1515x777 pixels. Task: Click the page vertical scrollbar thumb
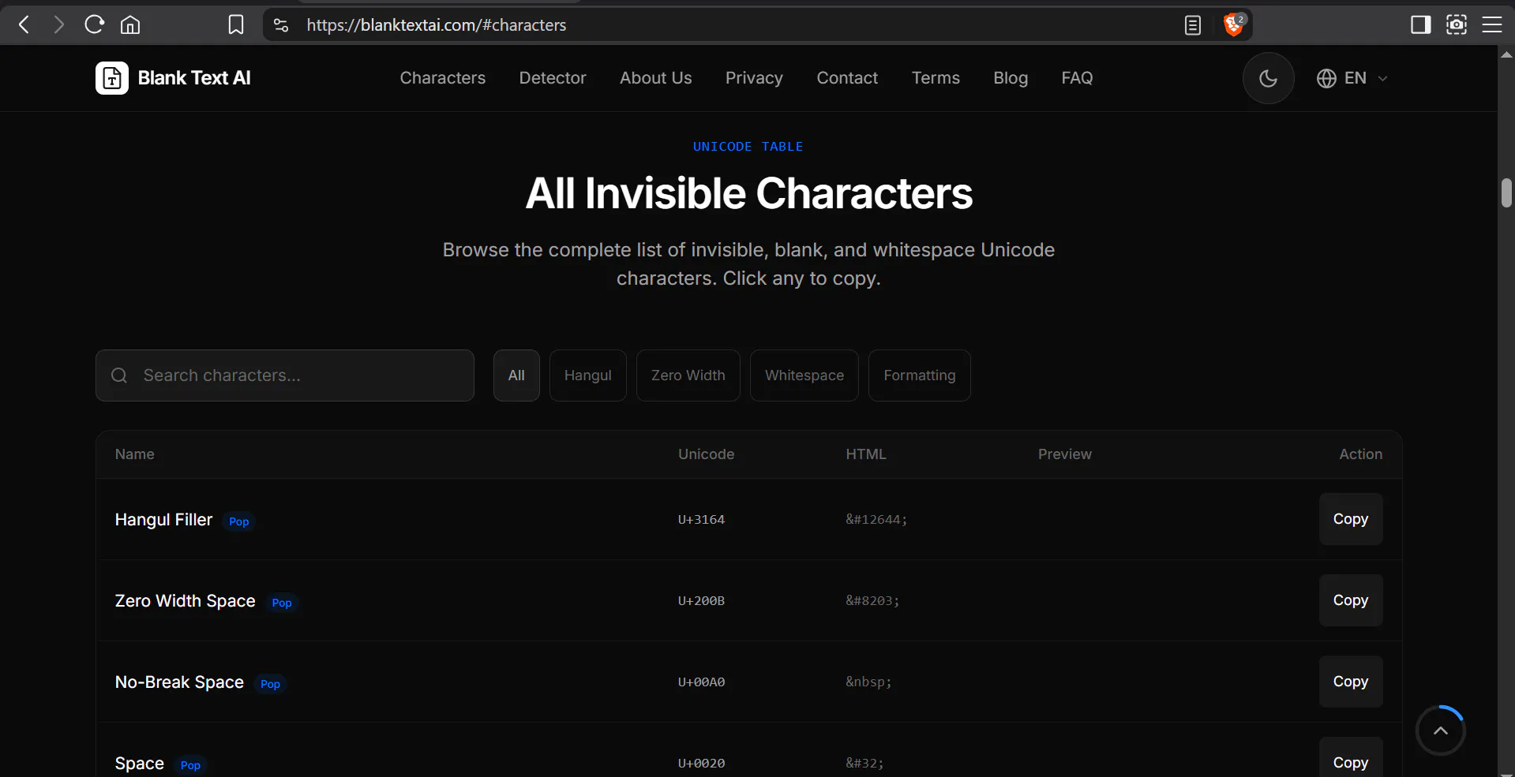pos(1506,192)
